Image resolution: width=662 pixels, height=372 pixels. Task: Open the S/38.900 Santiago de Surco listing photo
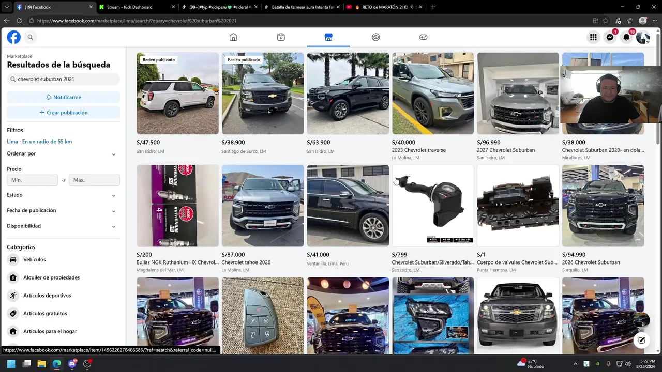tap(263, 94)
